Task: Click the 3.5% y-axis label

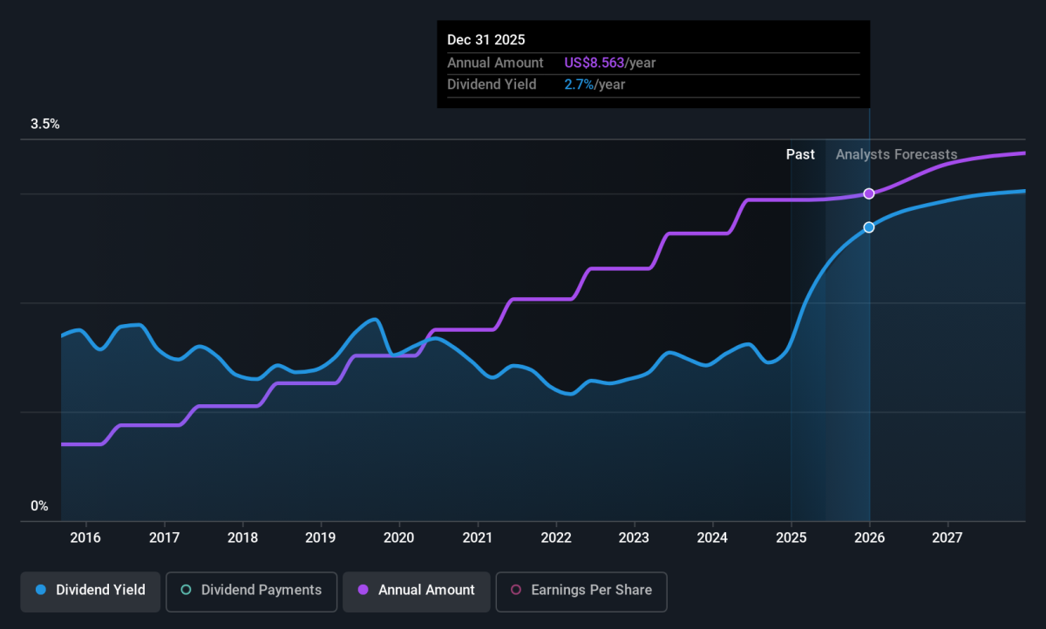Action: (45, 125)
